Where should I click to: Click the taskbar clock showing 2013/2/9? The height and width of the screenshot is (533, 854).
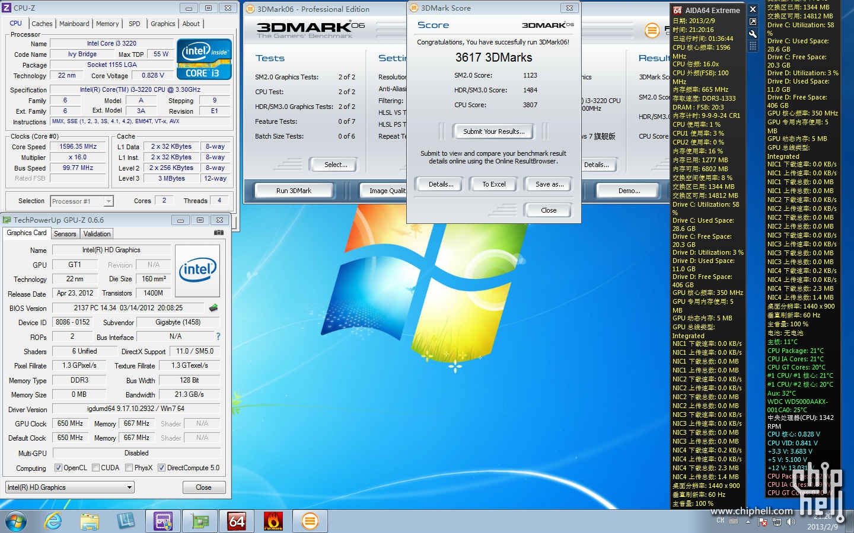pos(823,521)
